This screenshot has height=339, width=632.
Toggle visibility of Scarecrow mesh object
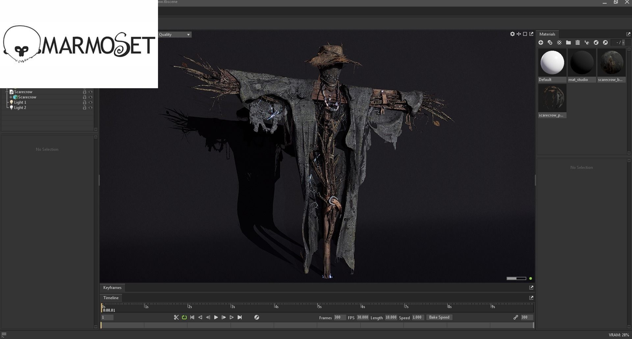tap(91, 97)
